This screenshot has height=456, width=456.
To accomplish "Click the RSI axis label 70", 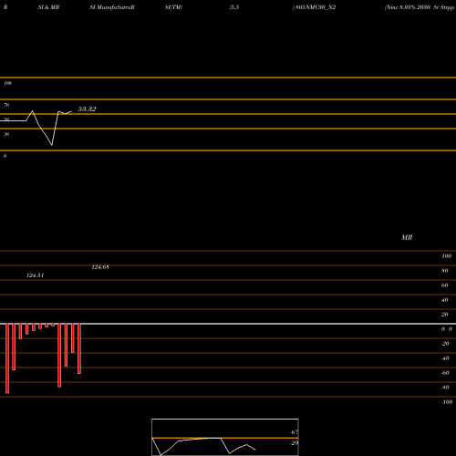I will point(6,105).
